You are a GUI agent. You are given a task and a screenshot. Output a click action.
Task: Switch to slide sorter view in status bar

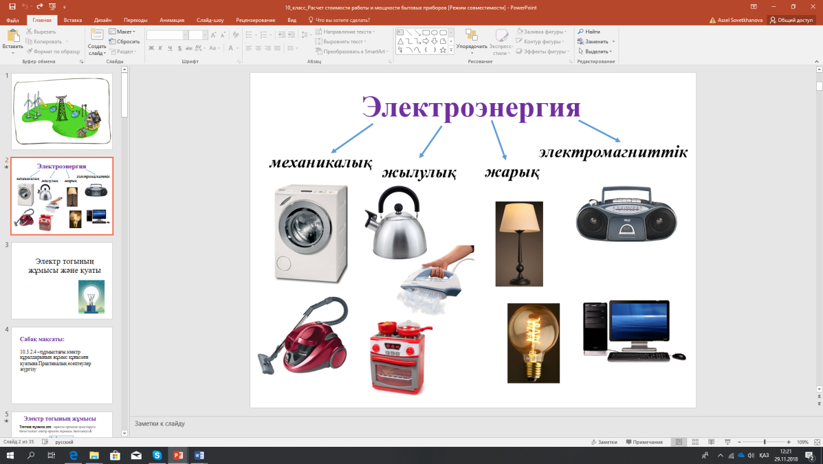pyautogui.click(x=696, y=442)
